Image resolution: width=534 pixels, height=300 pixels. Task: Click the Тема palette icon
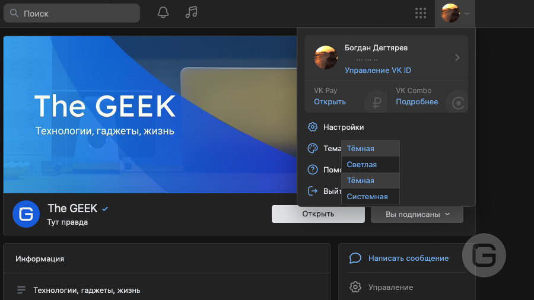click(313, 148)
